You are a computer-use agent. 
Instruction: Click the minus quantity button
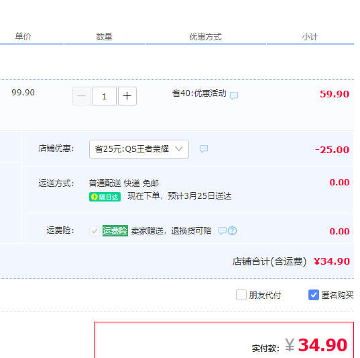pyautogui.click(x=82, y=96)
